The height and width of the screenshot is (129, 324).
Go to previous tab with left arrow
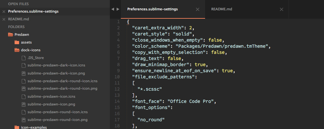point(113,9)
